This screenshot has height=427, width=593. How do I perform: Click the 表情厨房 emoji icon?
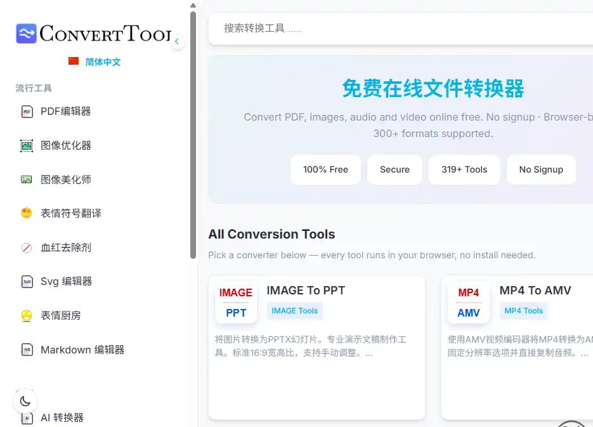point(27,315)
